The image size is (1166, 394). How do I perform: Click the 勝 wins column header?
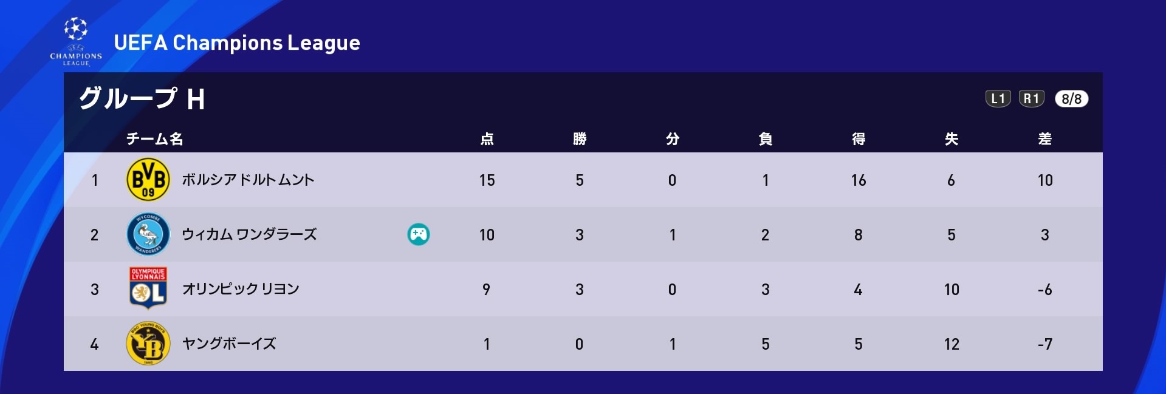point(580,139)
